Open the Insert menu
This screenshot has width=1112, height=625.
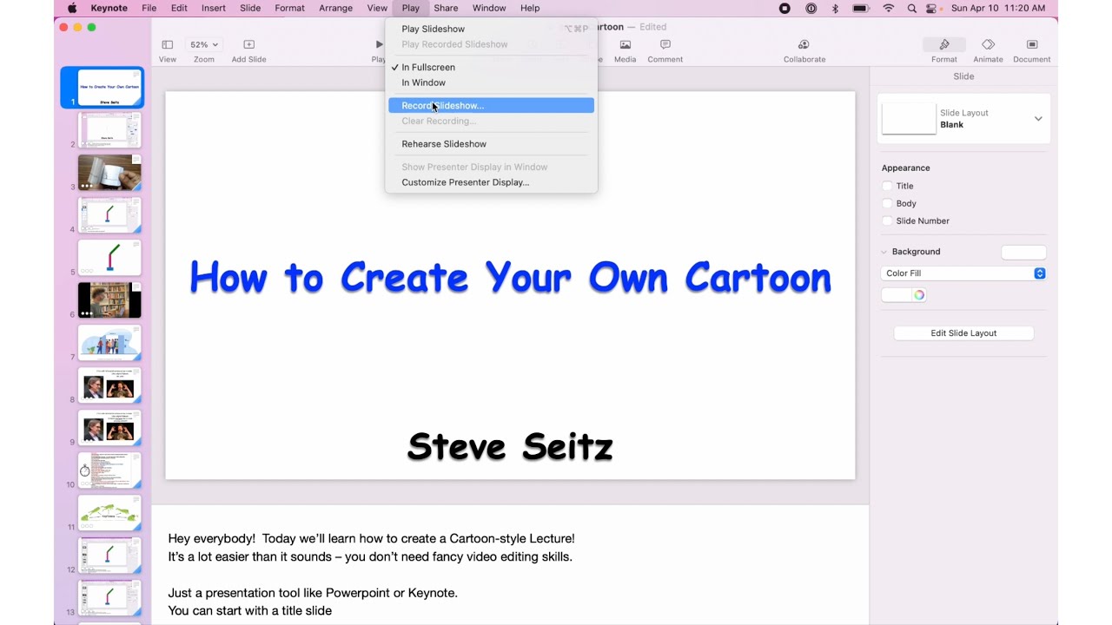coord(214,8)
